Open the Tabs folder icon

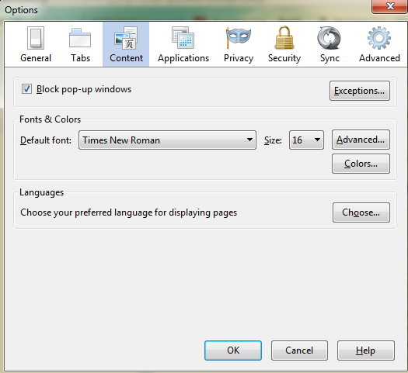tap(80, 38)
